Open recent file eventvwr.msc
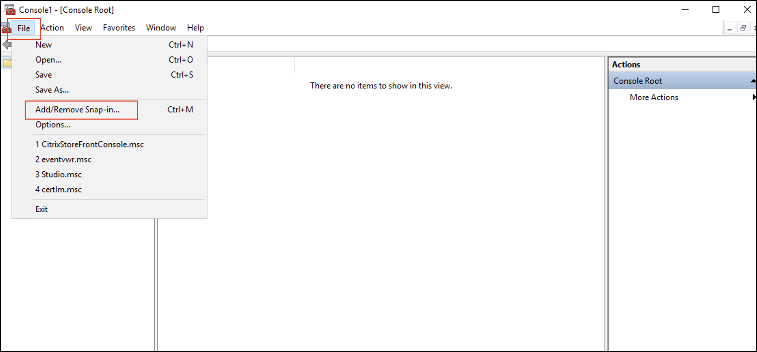 click(x=64, y=159)
